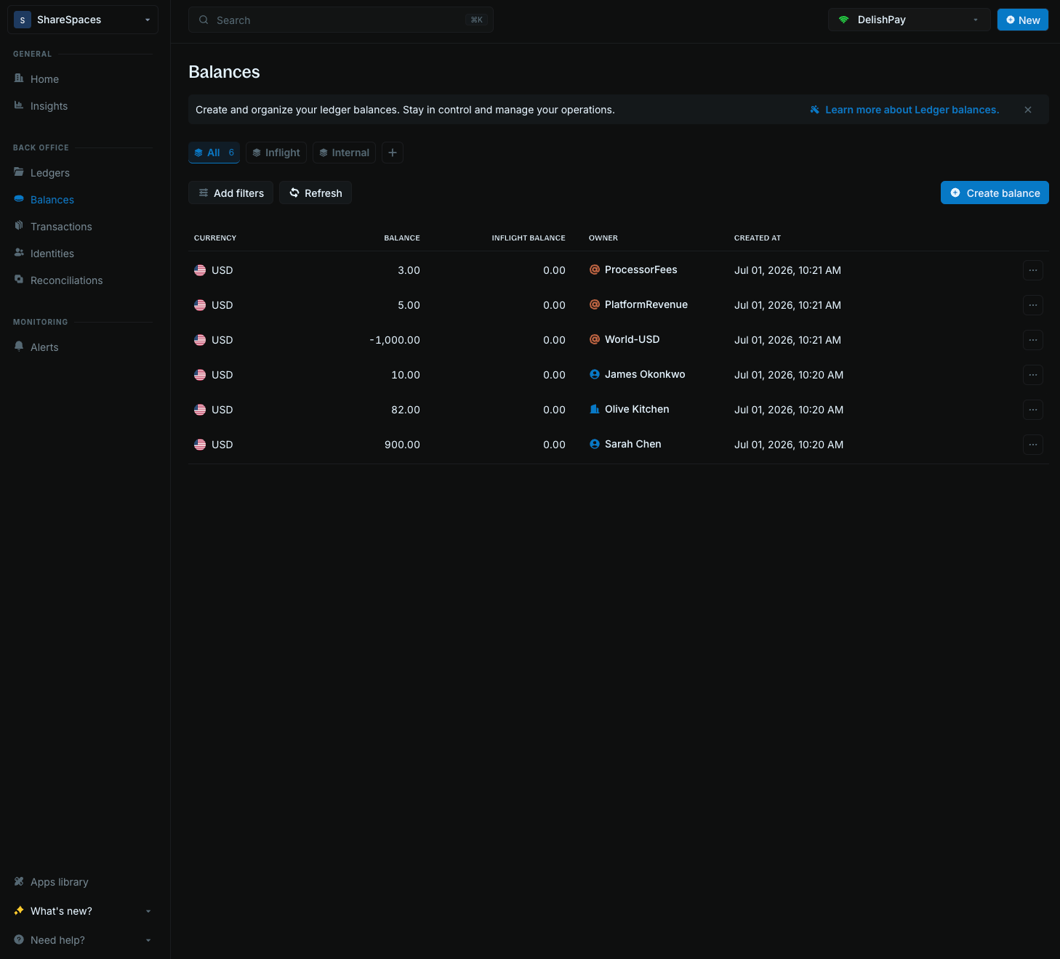Add a new view tab with plus
Image resolution: width=1060 pixels, height=959 pixels.
pos(393,153)
